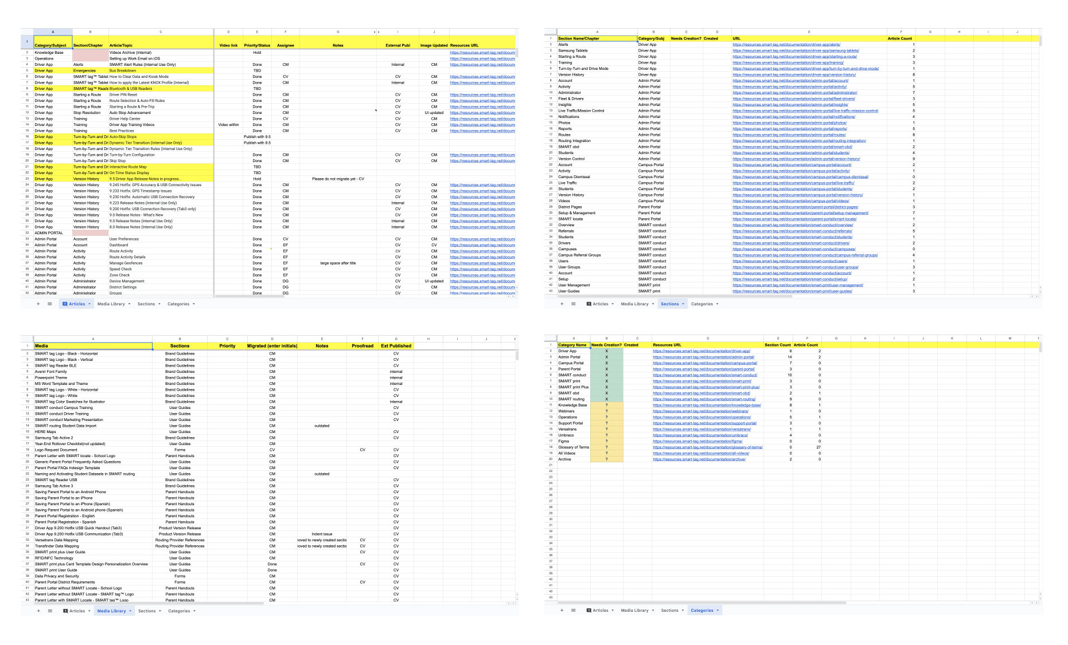The image size is (1068, 645).
Task: Click the add sheet plus icon in Categories-sheet panel
Action: click(562, 610)
